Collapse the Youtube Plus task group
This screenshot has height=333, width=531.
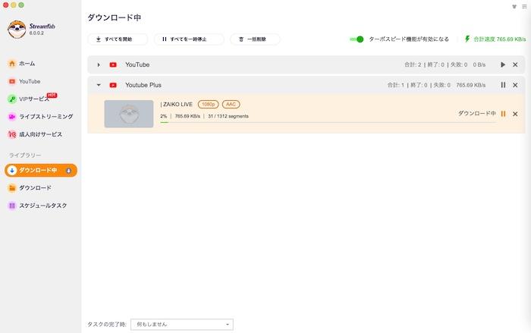[99, 85]
